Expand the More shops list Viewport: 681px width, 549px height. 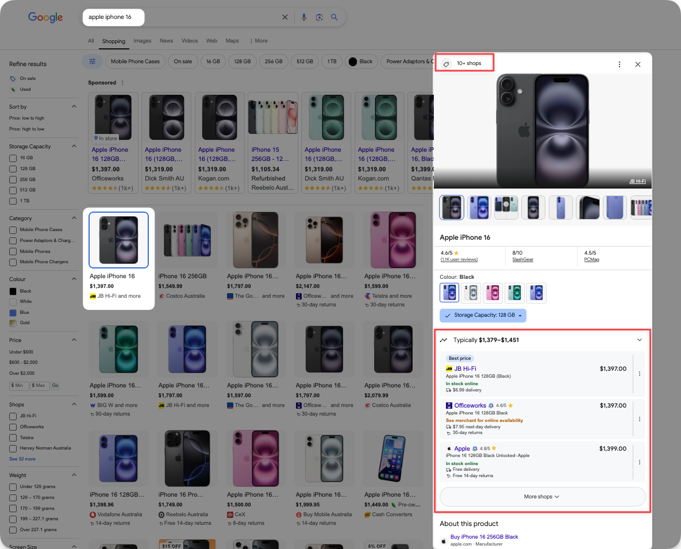[x=542, y=497]
